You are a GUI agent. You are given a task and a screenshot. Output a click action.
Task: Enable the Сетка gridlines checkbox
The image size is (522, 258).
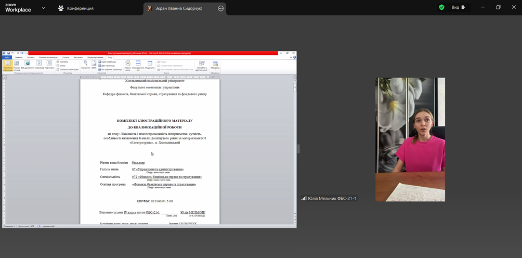(58, 66)
